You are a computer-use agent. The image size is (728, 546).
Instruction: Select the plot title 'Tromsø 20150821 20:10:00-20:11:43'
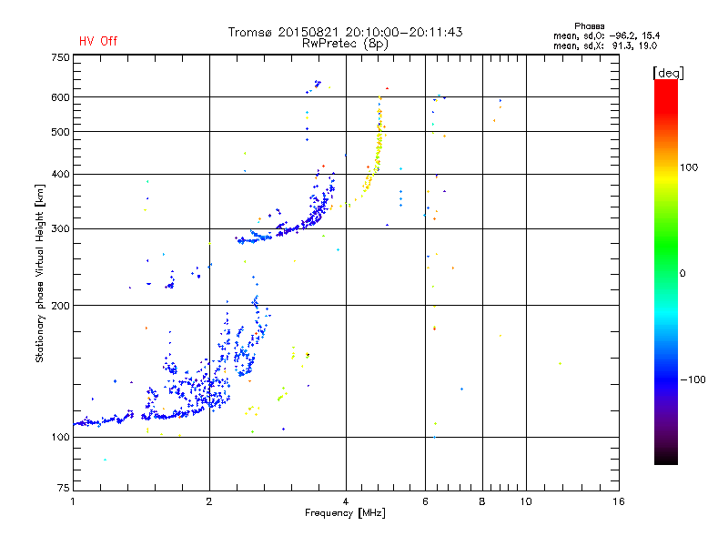[345, 32]
